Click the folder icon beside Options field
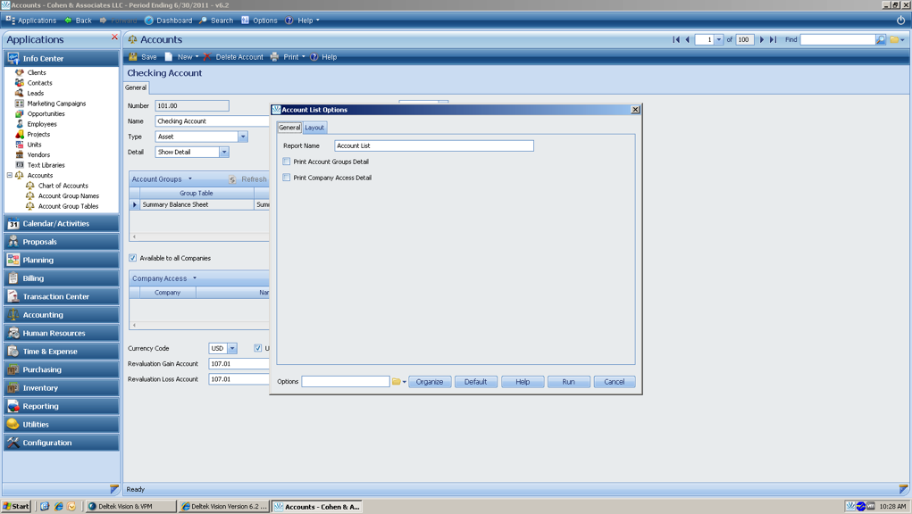Screen dimensions: 912x514 pos(397,382)
